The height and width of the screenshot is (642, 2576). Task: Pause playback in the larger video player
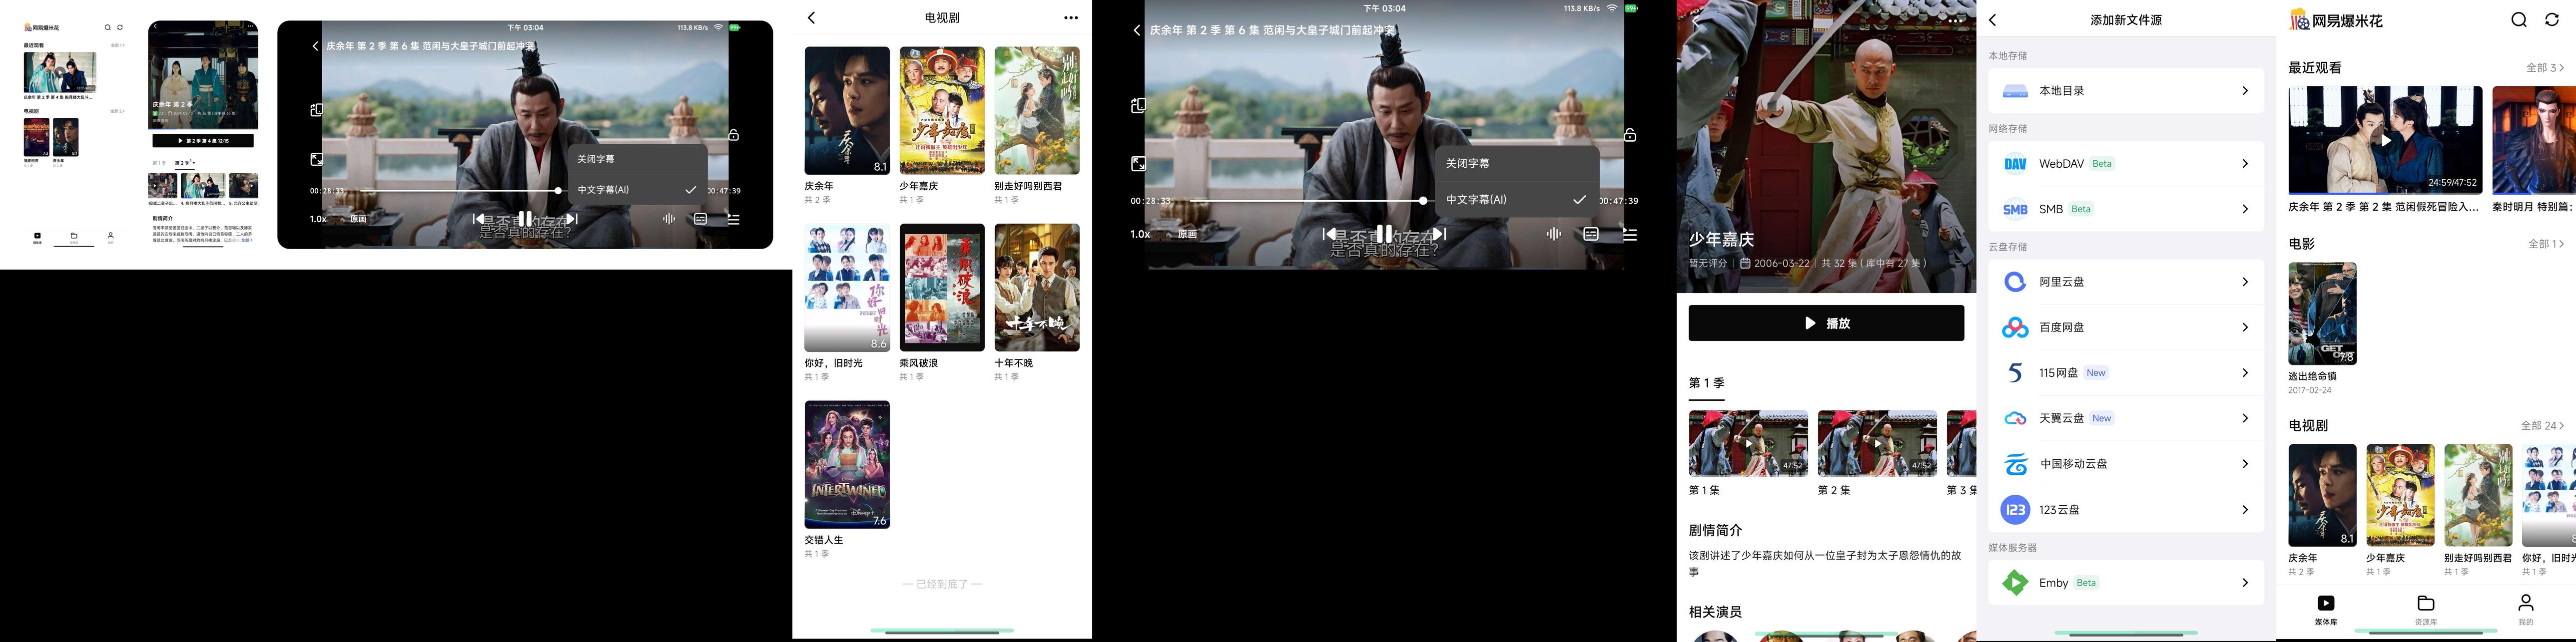(x=1384, y=234)
